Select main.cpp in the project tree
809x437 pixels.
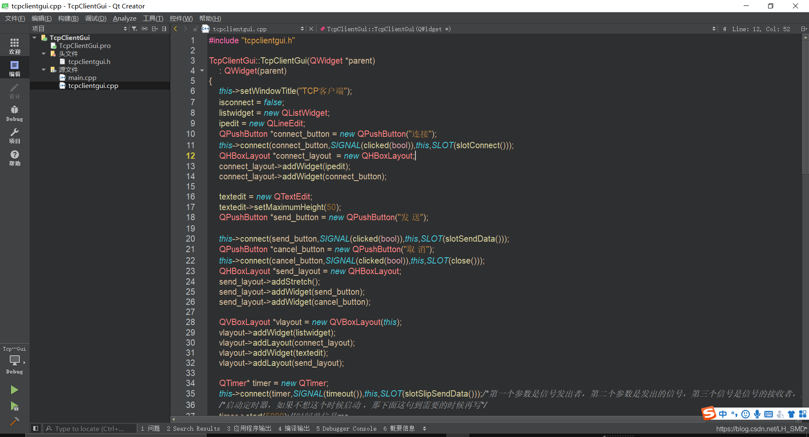(x=82, y=77)
